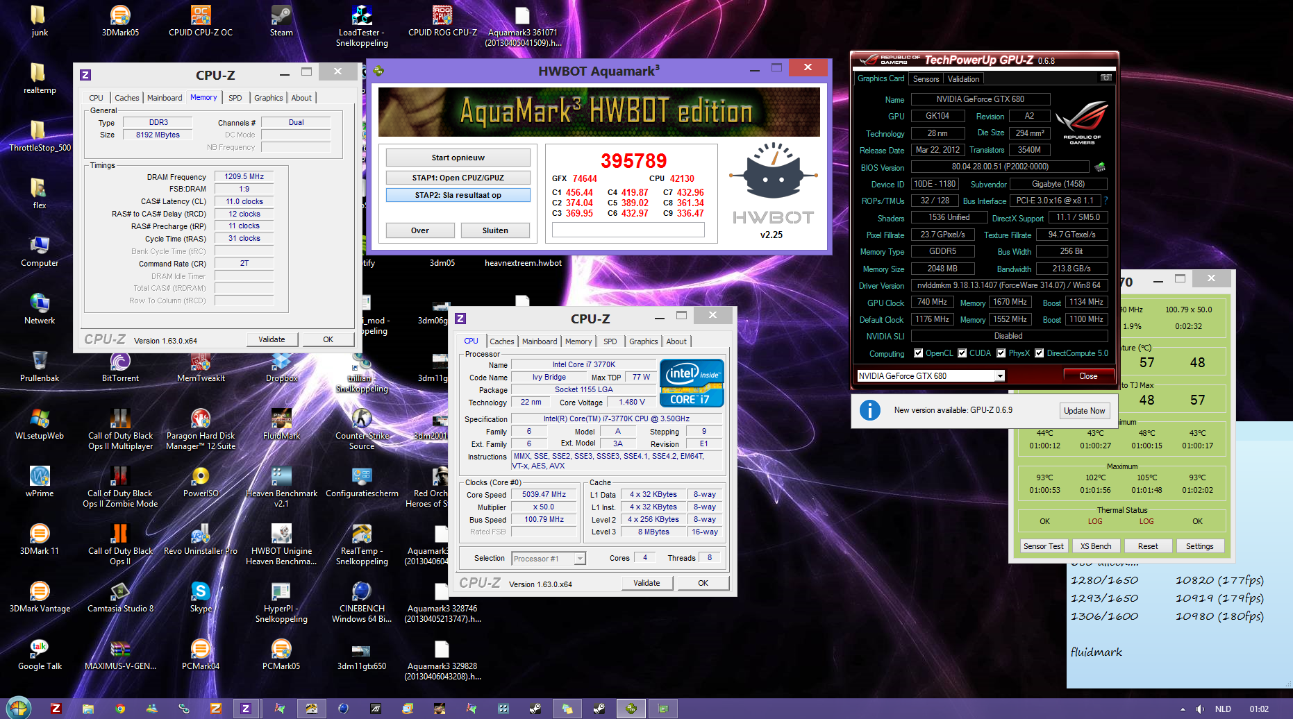Viewport: 1293px width, 719px height.
Task: Open Caches tab in the CPU-Z memory timings window
Action: [x=126, y=98]
